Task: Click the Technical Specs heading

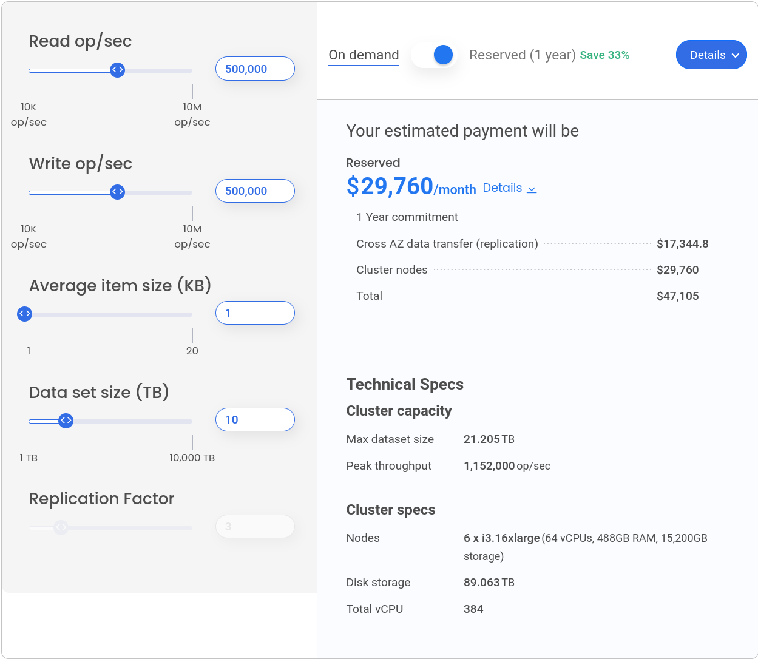Action: click(405, 384)
